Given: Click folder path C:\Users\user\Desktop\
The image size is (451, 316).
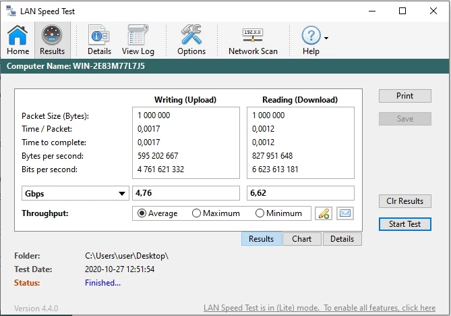Looking at the screenshot, I should click(127, 256).
